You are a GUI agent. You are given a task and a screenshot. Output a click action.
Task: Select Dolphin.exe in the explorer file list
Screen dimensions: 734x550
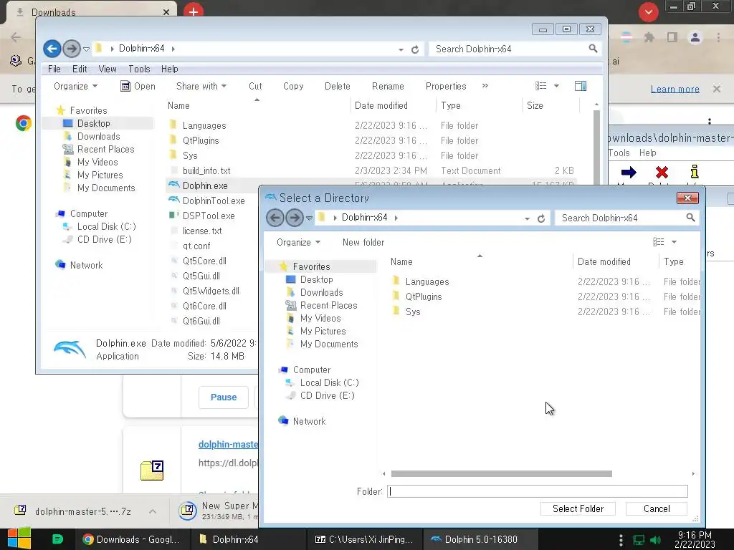click(x=205, y=185)
